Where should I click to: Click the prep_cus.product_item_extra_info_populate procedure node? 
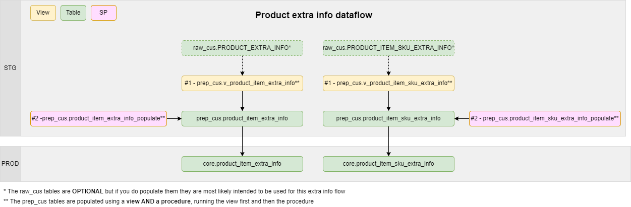pyautogui.click(x=98, y=118)
